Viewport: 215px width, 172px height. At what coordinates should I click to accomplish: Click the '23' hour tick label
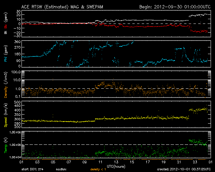(195, 162)
